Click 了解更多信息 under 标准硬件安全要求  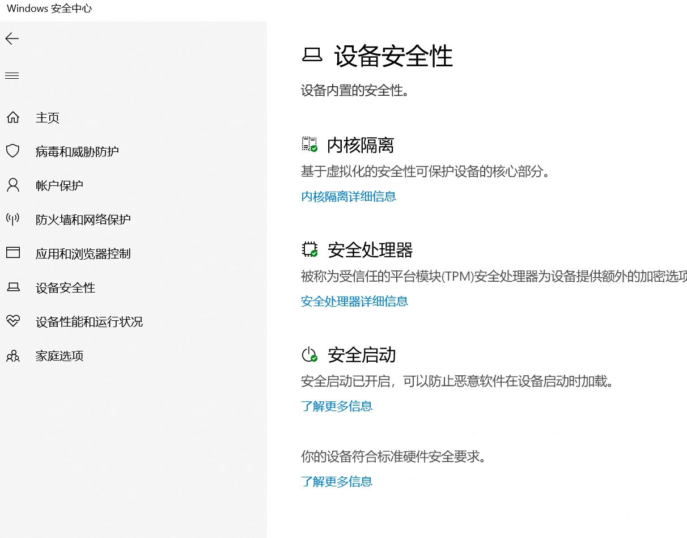pos(337,481)
